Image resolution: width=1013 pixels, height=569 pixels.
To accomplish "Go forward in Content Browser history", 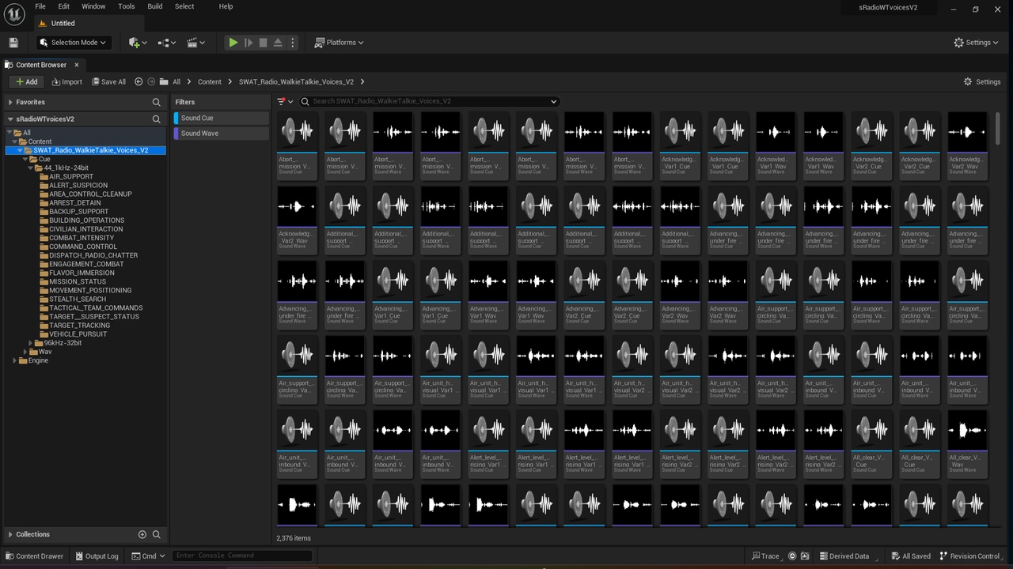I will pyautogui.click(x=150, y=81).
